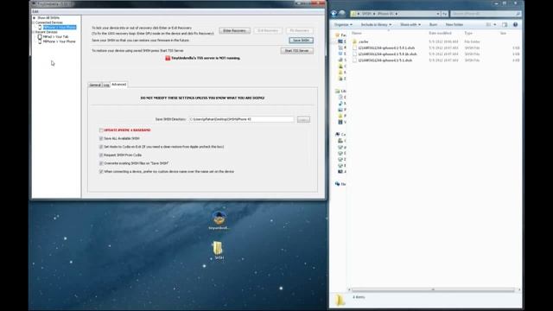Image resolution: width=553 pixels, height=311 pixels.
Task: Click the Exit Recovery button
Action: tap(268, 31)
